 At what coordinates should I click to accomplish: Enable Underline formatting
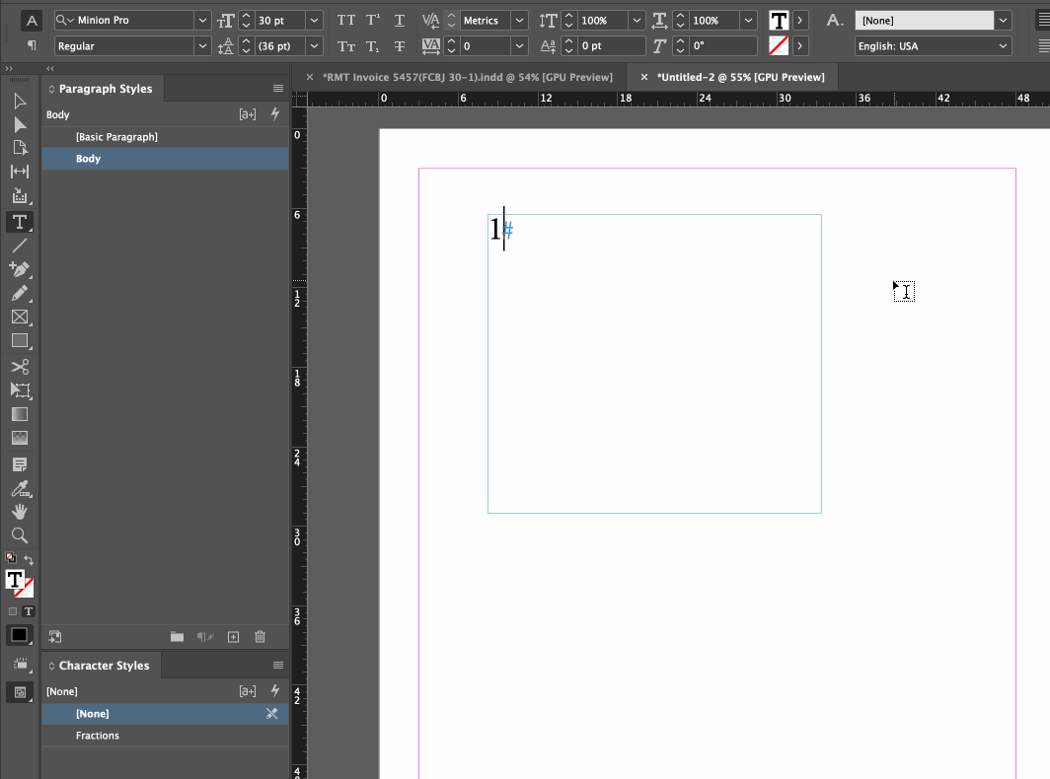coord(400,21)
